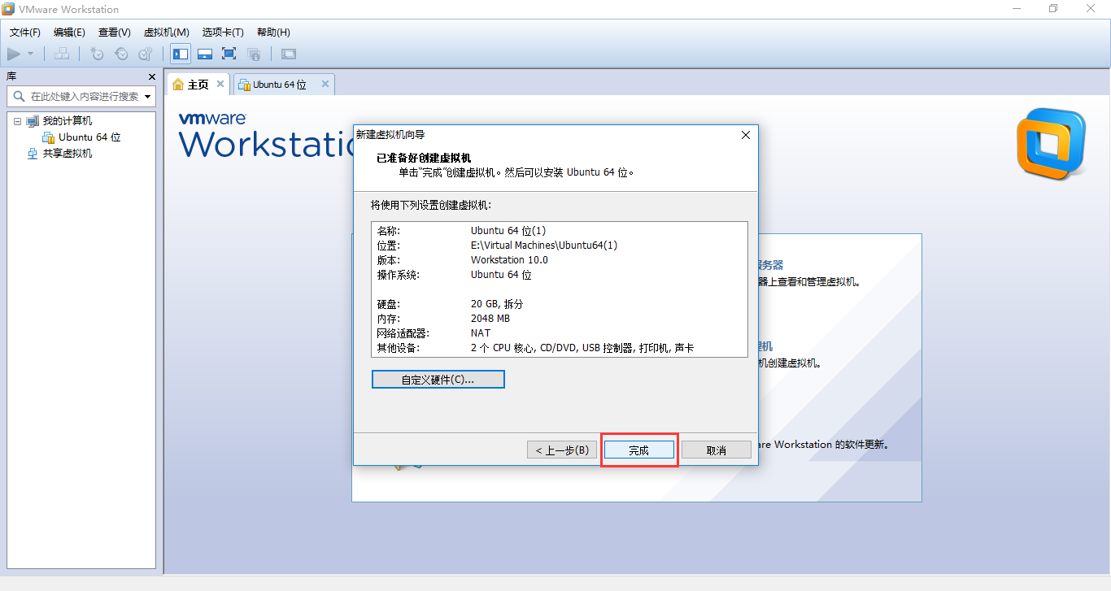
Task: Click the memory value 2048 MB
Action: (490, 319)
